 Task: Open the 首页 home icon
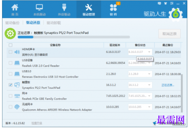tap(15, 7)
